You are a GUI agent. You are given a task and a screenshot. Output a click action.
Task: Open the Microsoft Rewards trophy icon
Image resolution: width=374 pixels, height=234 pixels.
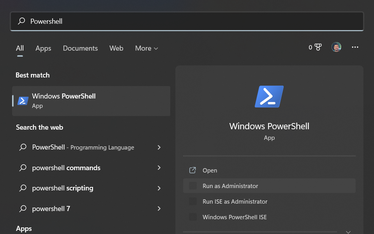(x=318, y=47)
